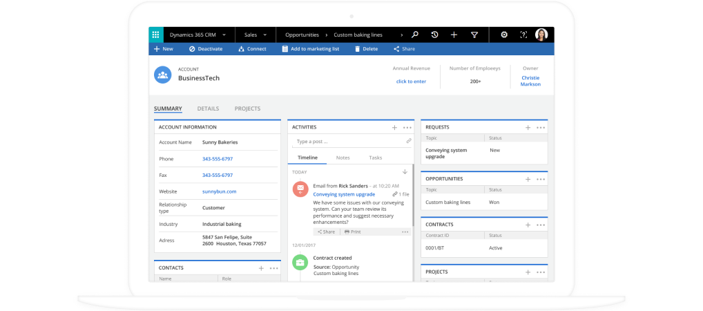Select Custom baking lines opportunity row
703x311 pixels.
point(484,202)
